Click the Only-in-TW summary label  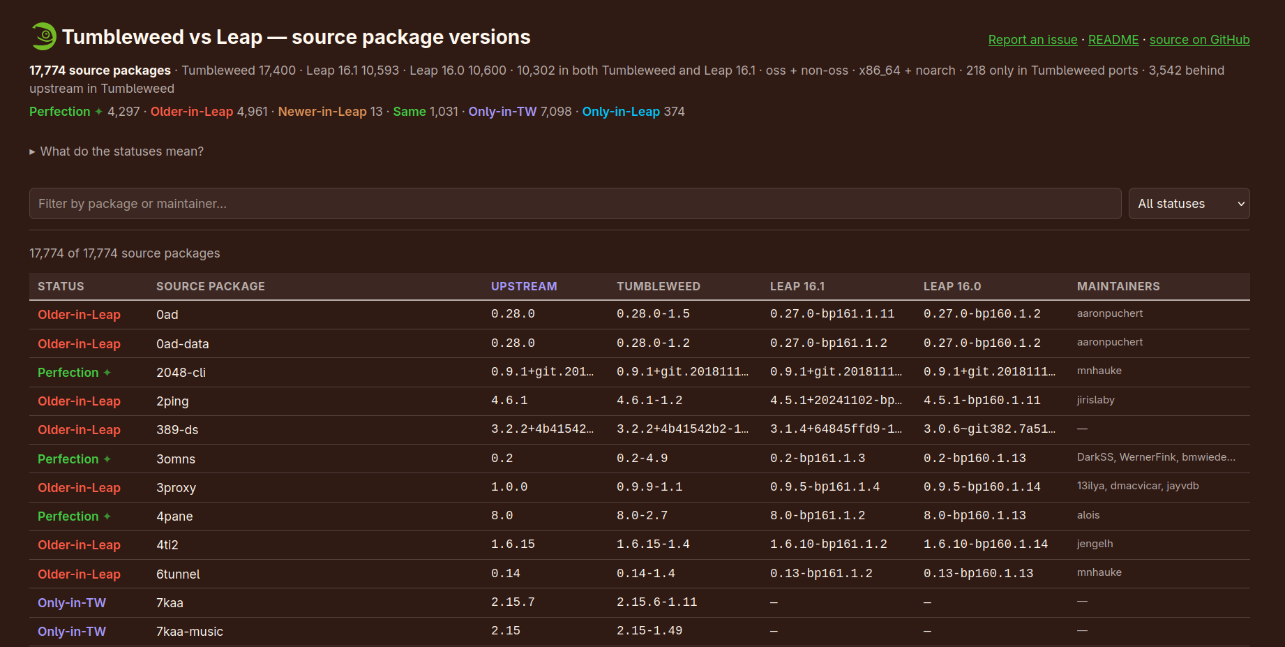pyautogui.click(x=502, y=112)
